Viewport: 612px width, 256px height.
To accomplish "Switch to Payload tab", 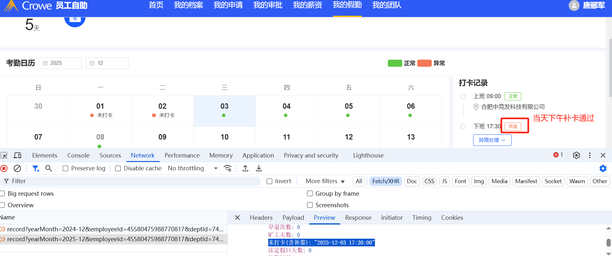I will tap(293, 218).
